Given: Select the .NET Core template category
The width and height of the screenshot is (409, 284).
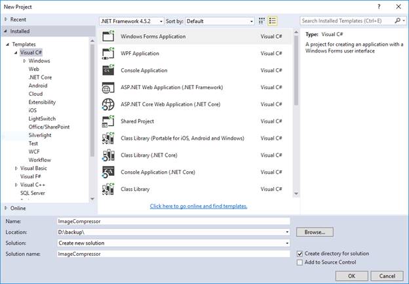Looking at the screenshot, I should (x=40, y=77).
